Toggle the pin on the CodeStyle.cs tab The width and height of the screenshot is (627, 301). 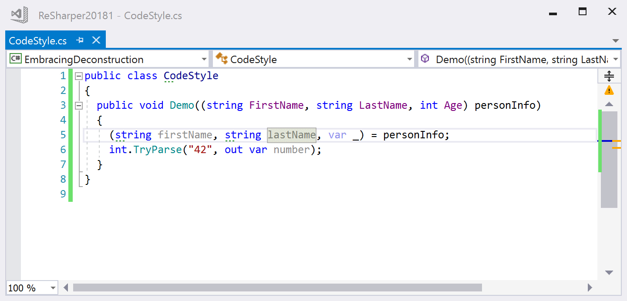click(79, 40)
